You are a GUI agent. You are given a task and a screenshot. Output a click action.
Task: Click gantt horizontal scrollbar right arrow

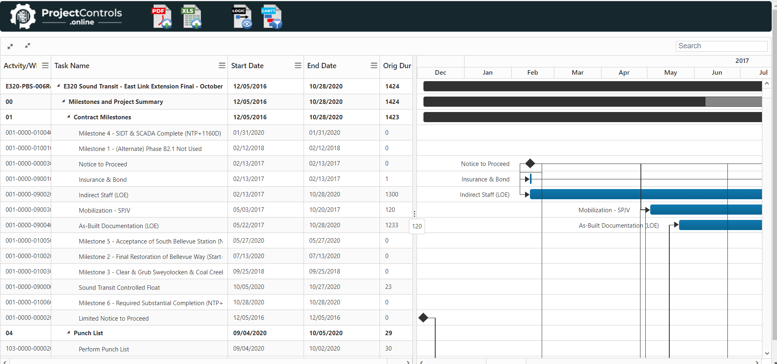757,362
